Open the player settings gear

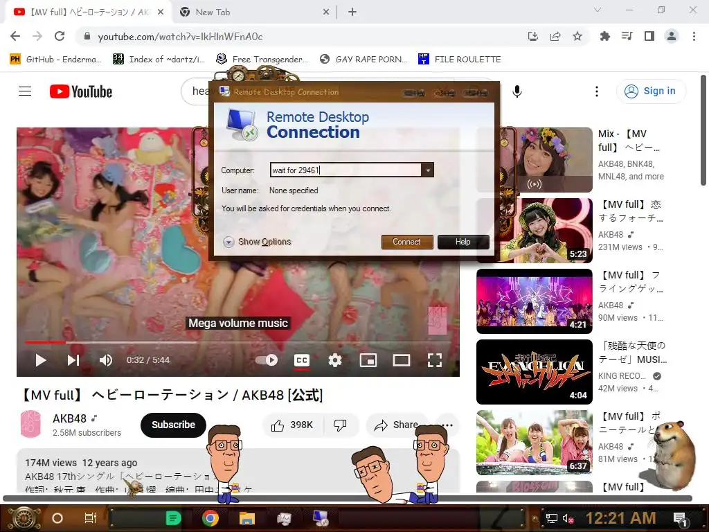tap(335, 360)
